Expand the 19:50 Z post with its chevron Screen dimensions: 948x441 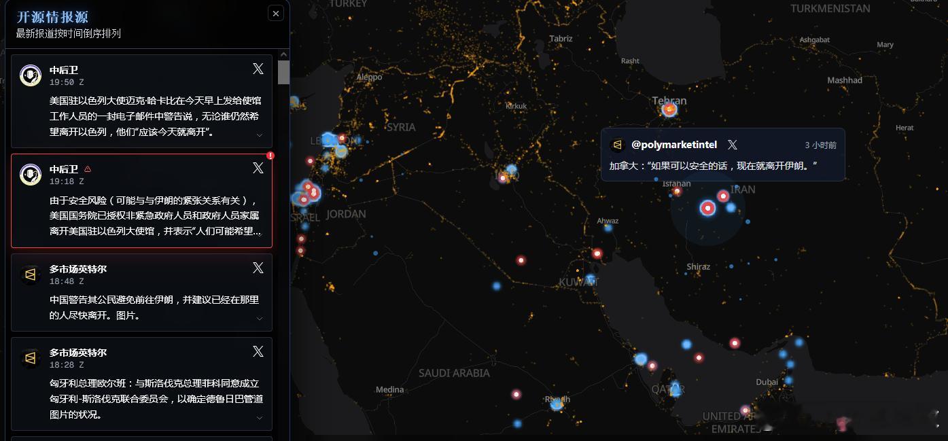[260, 135]
